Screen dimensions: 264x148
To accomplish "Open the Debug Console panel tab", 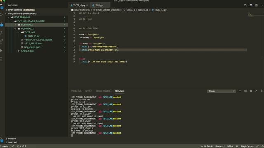I will tap(104, 91).
